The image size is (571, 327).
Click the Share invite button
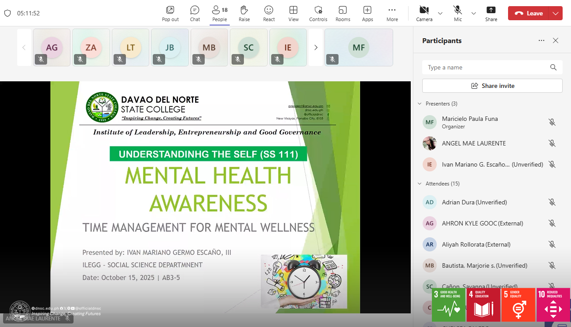pyautogui.click(x=492, y=86)
